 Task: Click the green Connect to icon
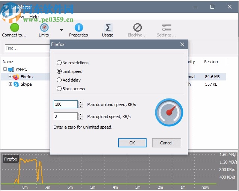point(15,27)
